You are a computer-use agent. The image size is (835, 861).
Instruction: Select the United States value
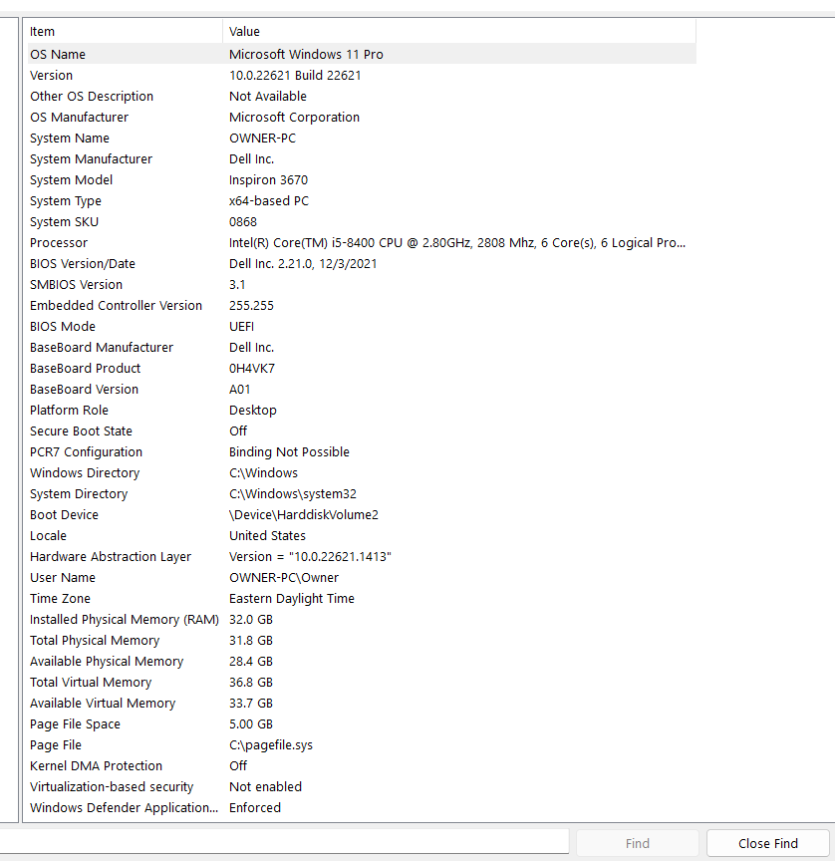[x=267, y=535]
